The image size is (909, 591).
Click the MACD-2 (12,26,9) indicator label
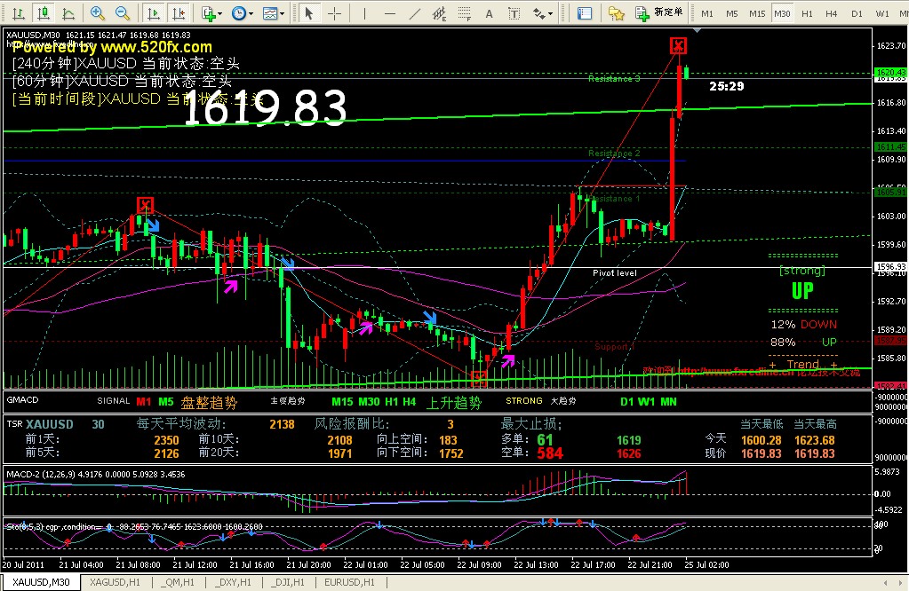click(x=96, y=474)
